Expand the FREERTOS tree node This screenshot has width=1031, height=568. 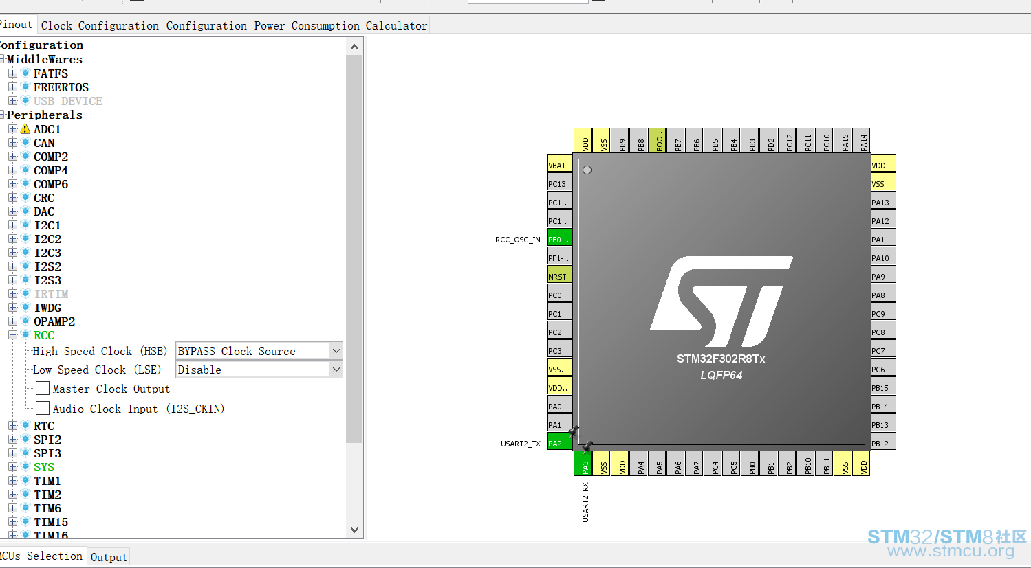click(12, 87)
